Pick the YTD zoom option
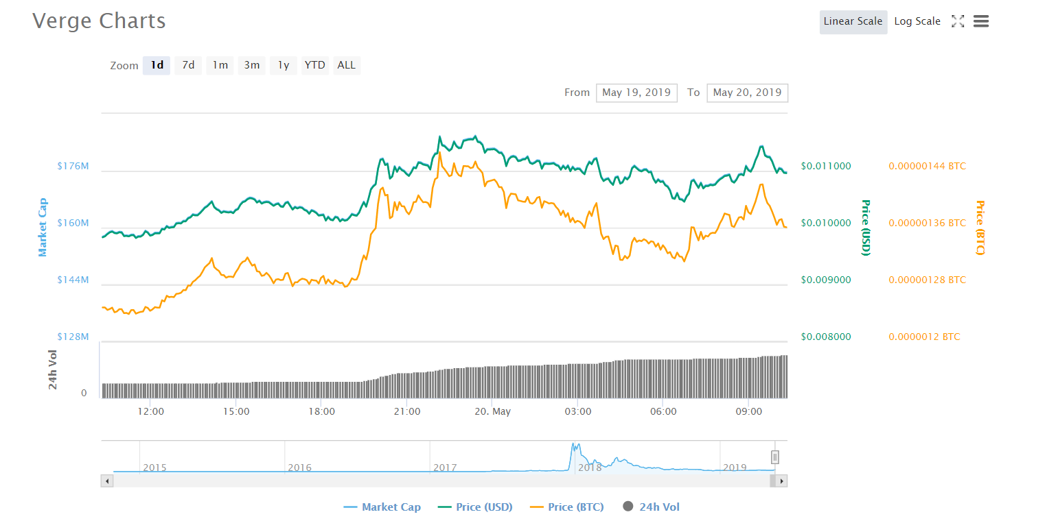Image resolution: width=1047 pixels, height=521 pixels. coord(315,65)
